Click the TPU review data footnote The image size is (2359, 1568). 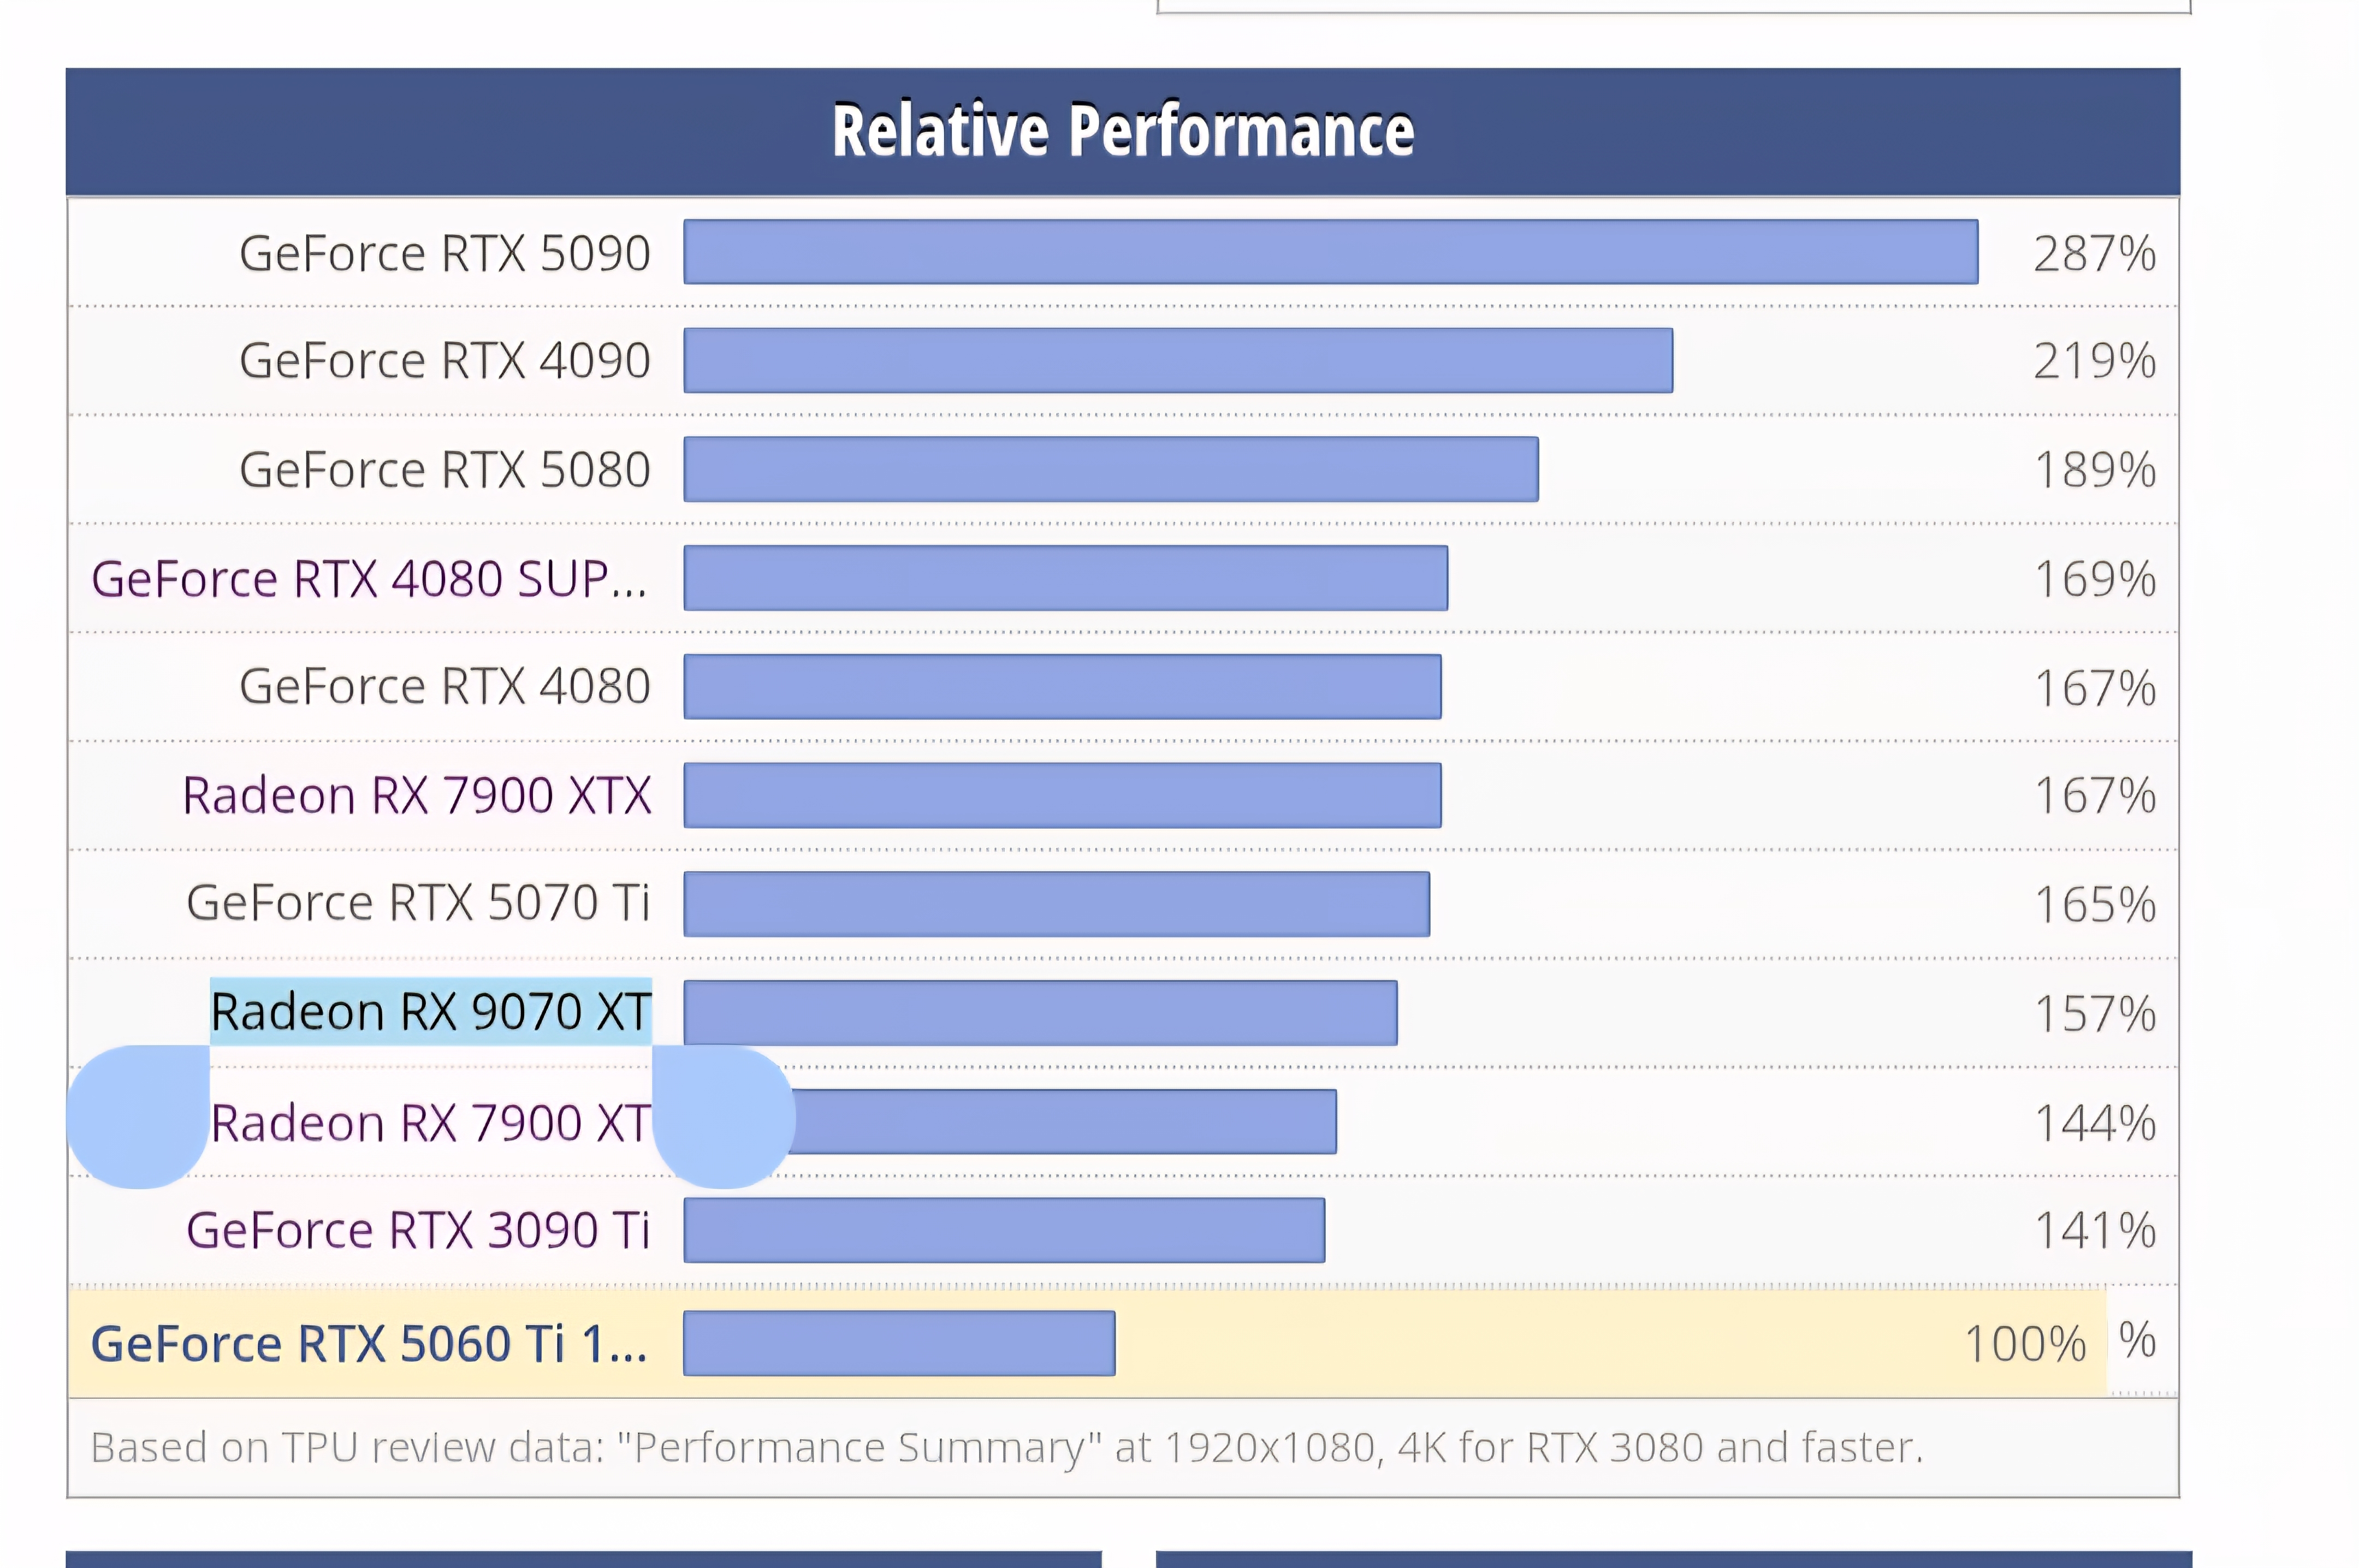coord(1006,1448)
